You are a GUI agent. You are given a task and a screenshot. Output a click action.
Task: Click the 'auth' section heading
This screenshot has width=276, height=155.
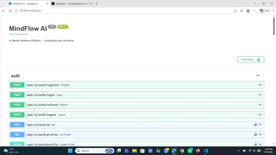click(x=15, y=76)
